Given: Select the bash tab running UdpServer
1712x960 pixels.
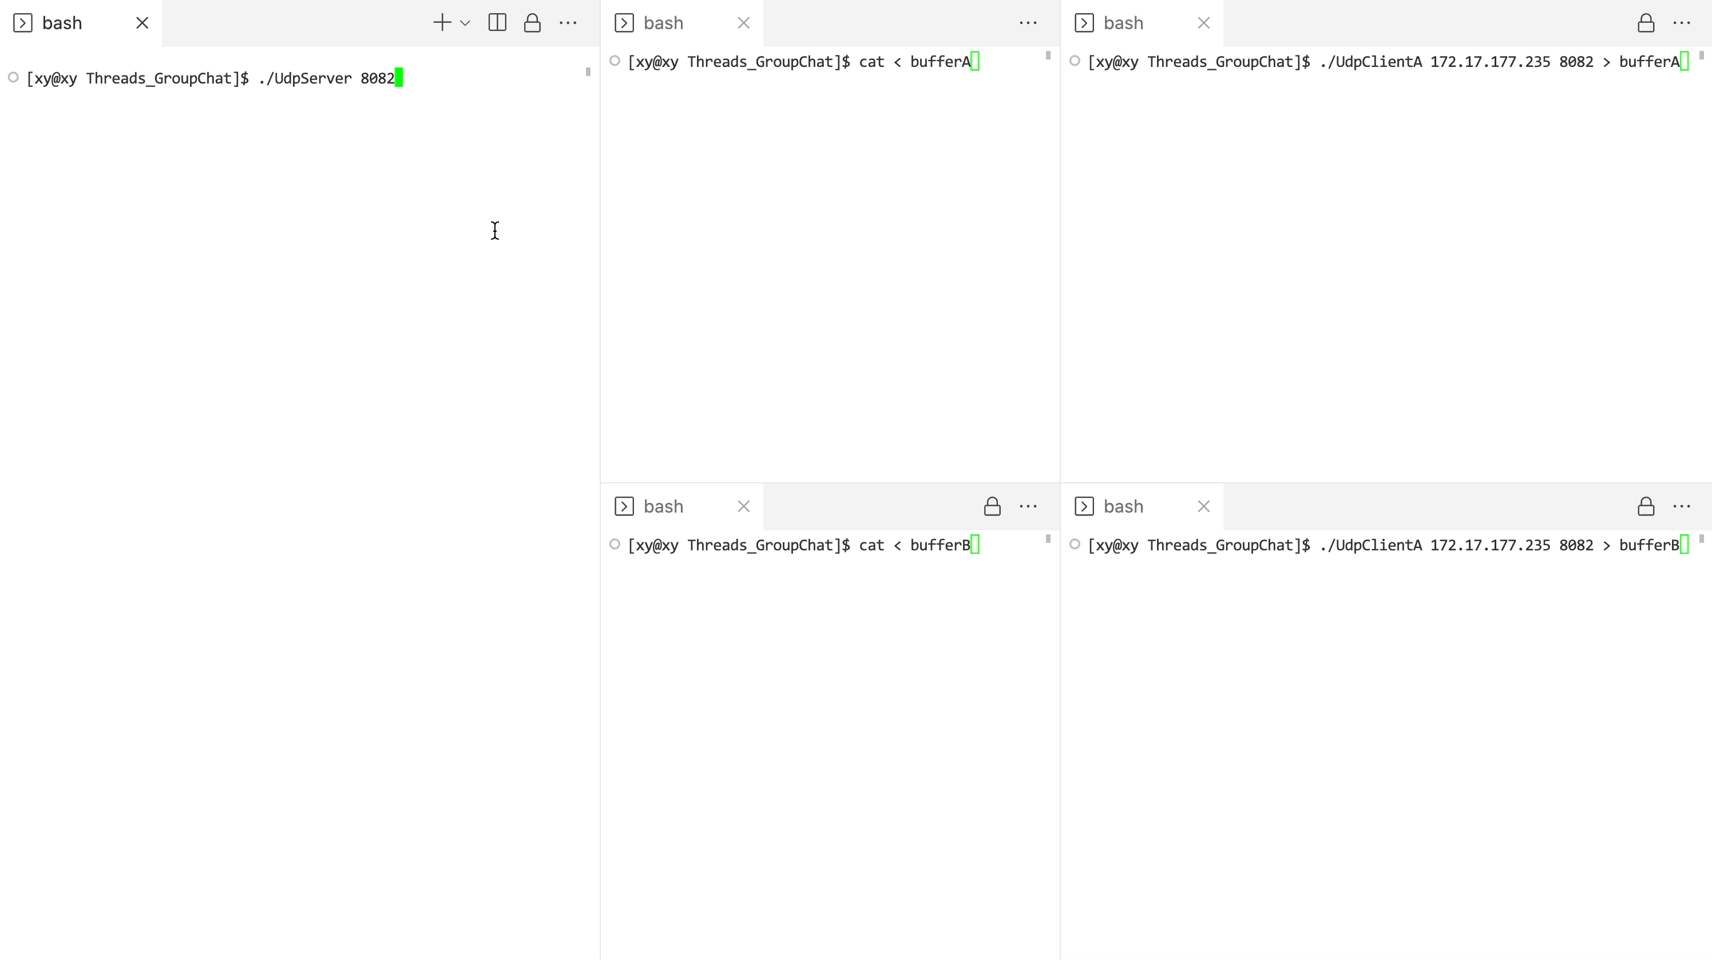Looking at the screenshot, I should click(62, 23).
